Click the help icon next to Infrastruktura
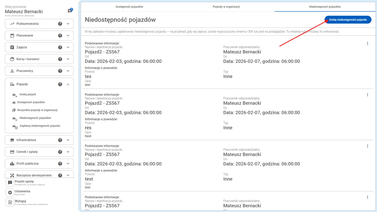The height and width of the screenshot is (212, 377). [x=60, y=140]
